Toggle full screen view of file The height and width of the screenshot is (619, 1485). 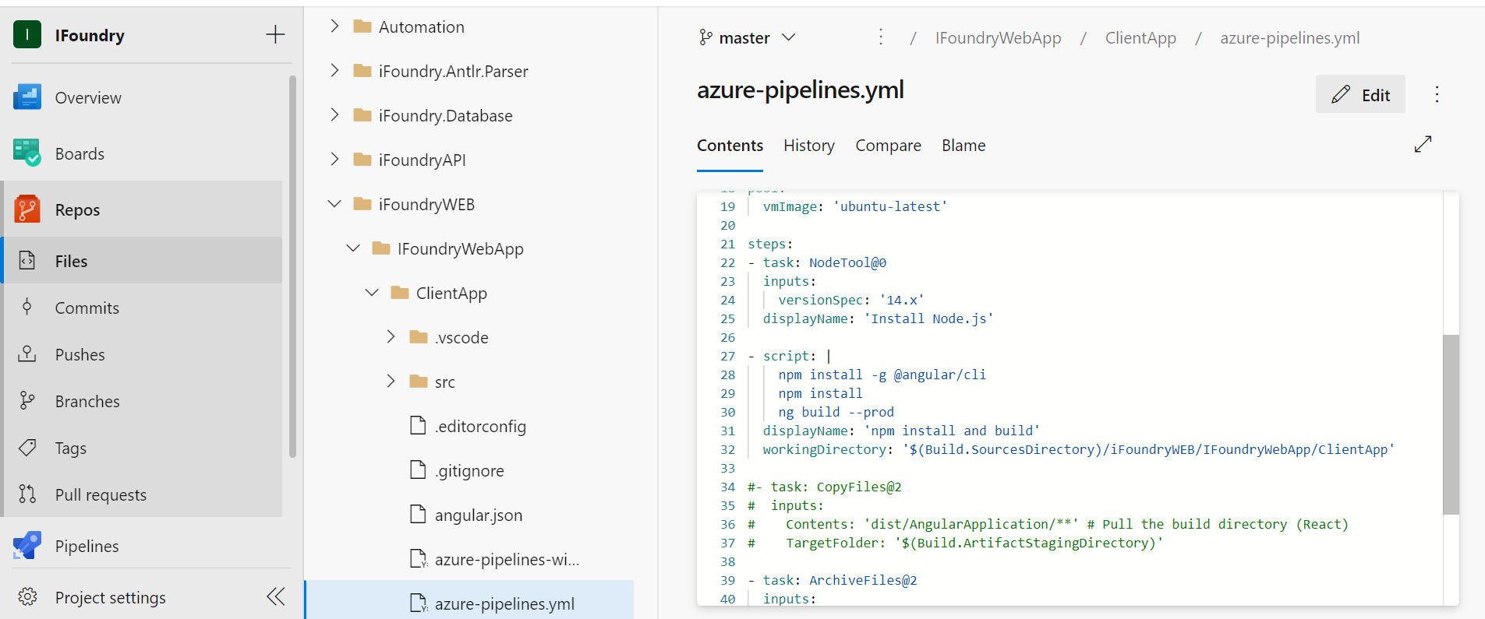pyautogui.click(x=1423, y=145)
